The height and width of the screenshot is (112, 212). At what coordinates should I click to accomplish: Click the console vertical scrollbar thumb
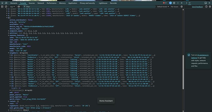click(x=183, y=72)
